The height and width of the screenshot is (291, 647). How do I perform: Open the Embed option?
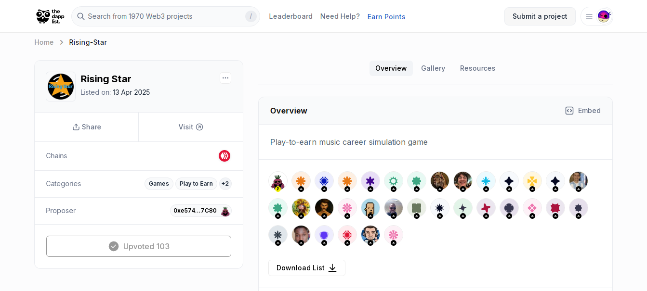click(x=583, y=111)
